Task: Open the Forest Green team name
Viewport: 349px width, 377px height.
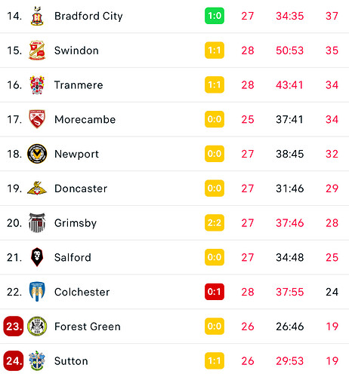Action: 88,326
